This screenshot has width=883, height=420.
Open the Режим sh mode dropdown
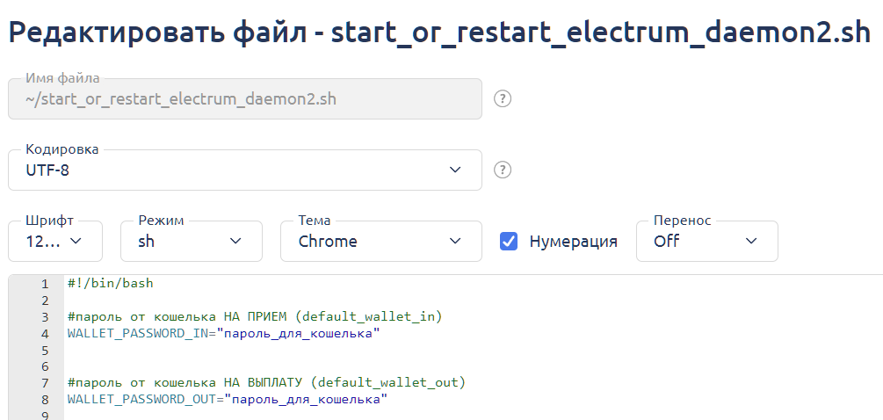coord(191,241)
